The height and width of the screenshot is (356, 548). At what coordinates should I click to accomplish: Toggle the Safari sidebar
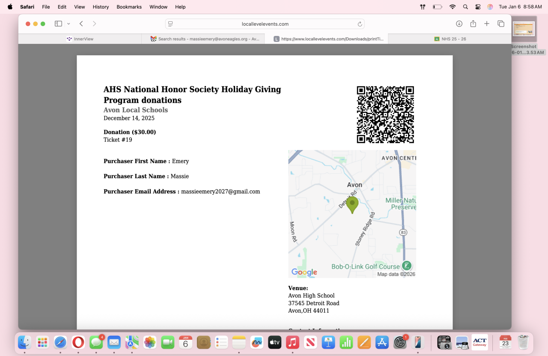(58, 24)
